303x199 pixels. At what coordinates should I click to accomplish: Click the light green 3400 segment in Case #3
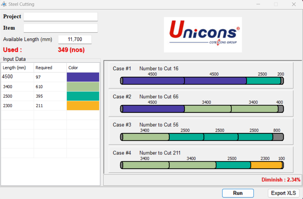(146, 137)
